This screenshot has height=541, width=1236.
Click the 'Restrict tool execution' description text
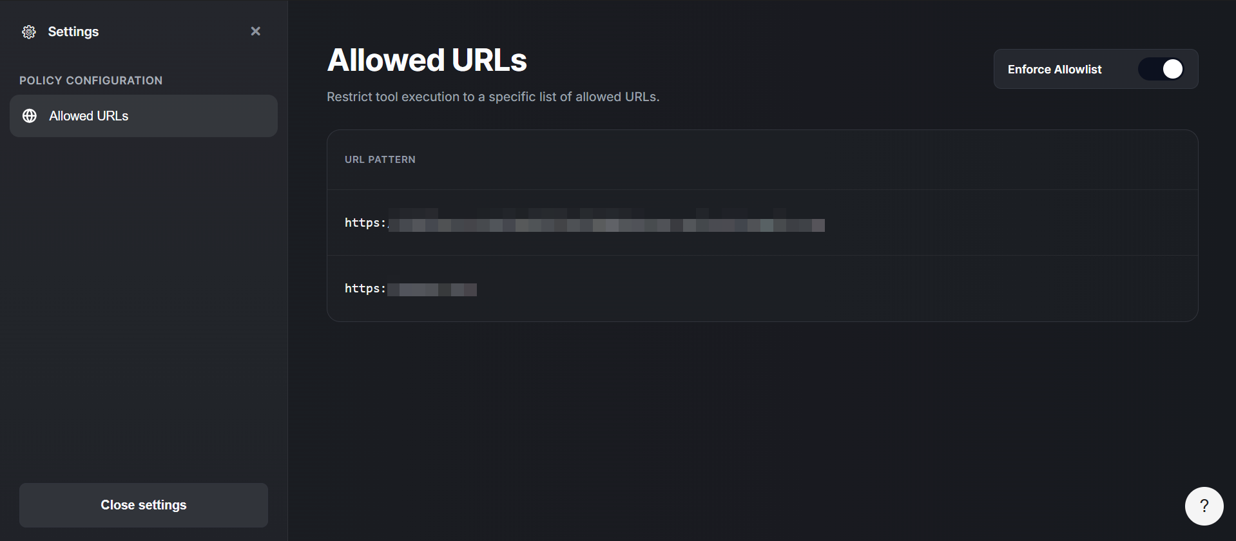pyautogui.click(x=493, y=97)
